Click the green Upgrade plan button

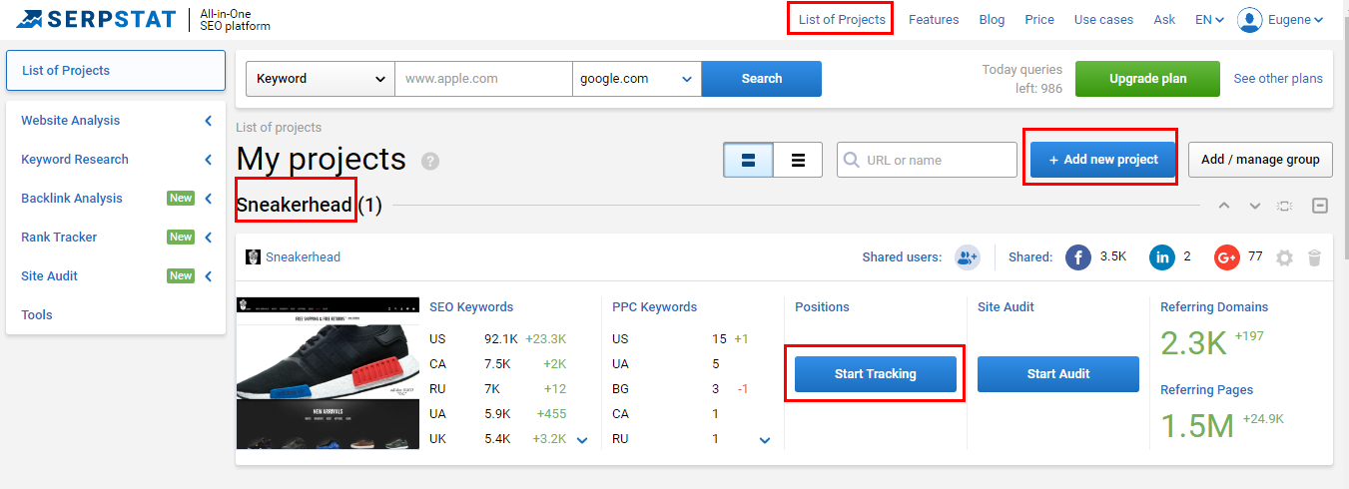[1147, 79]
